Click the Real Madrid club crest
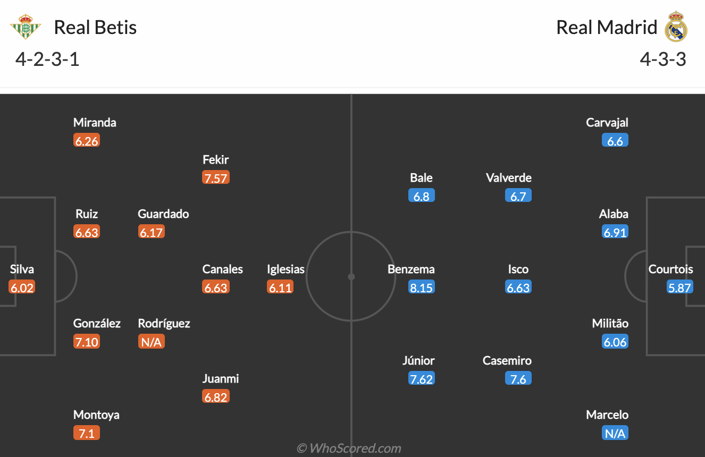 (x=676, y=27)
